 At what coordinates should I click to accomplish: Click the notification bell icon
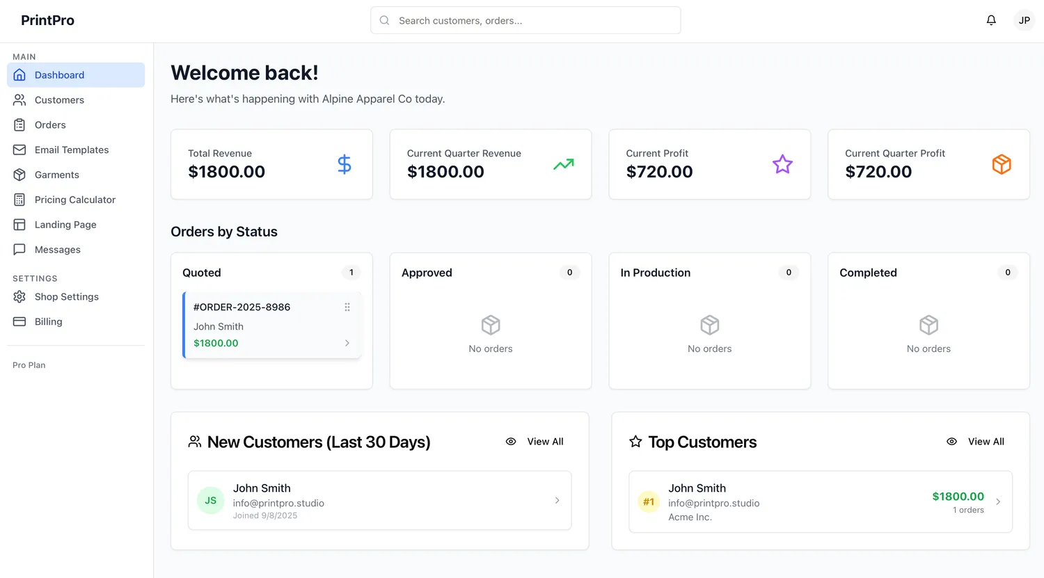point(991,20)
